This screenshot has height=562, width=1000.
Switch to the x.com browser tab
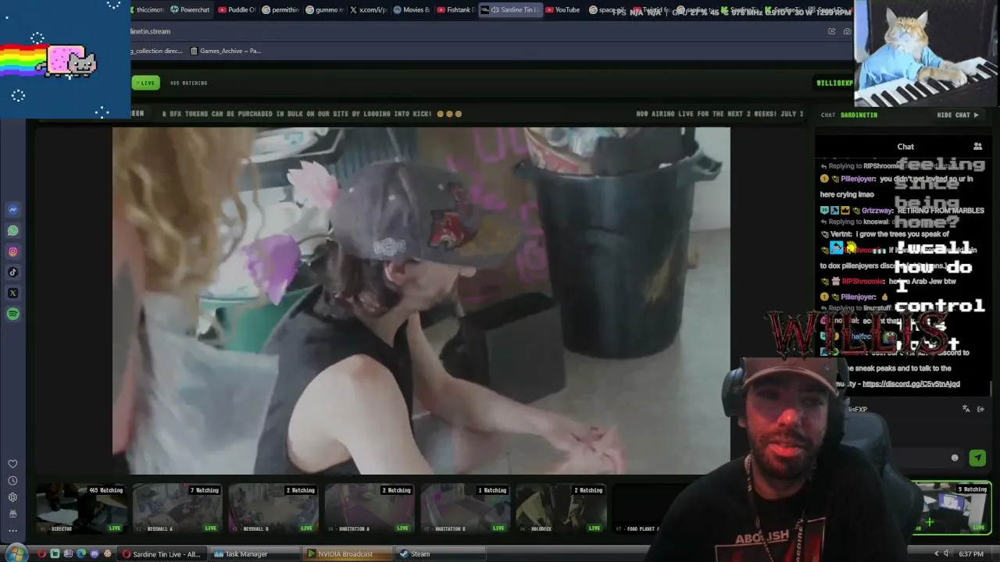pos(368,10)
